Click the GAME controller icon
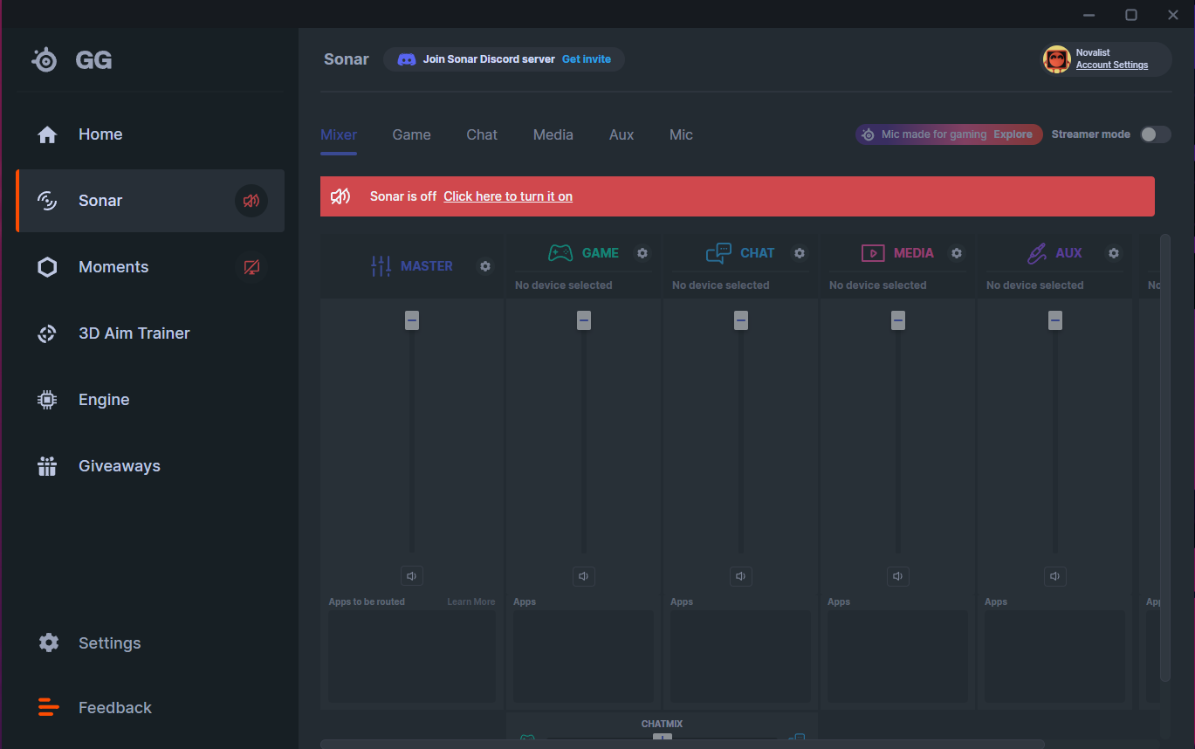The image size is (1195, 749). pyautogui.click(x=560, y=253)
